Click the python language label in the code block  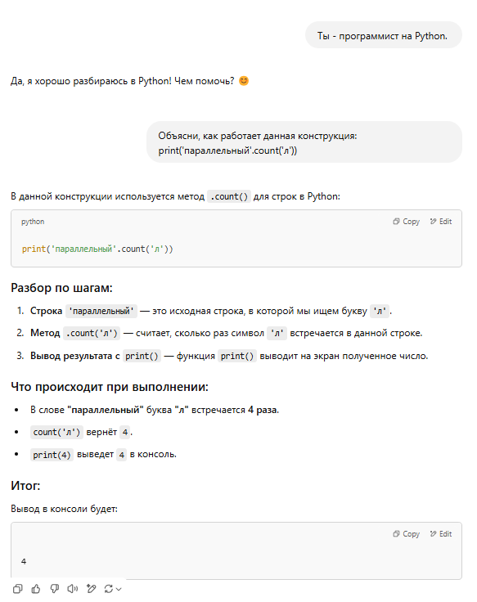coord(33,222)
